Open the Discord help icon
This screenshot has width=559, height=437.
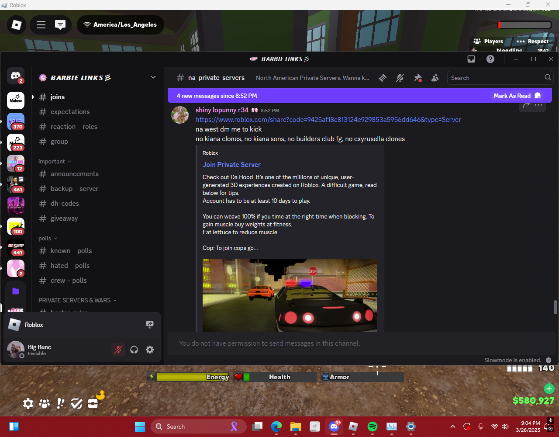[490, 59]
